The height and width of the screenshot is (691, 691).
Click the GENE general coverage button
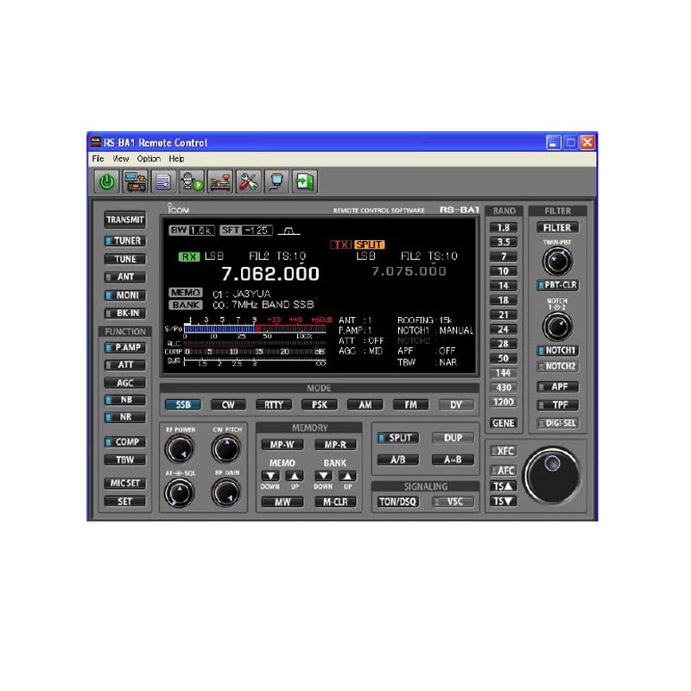click(504, 423)
